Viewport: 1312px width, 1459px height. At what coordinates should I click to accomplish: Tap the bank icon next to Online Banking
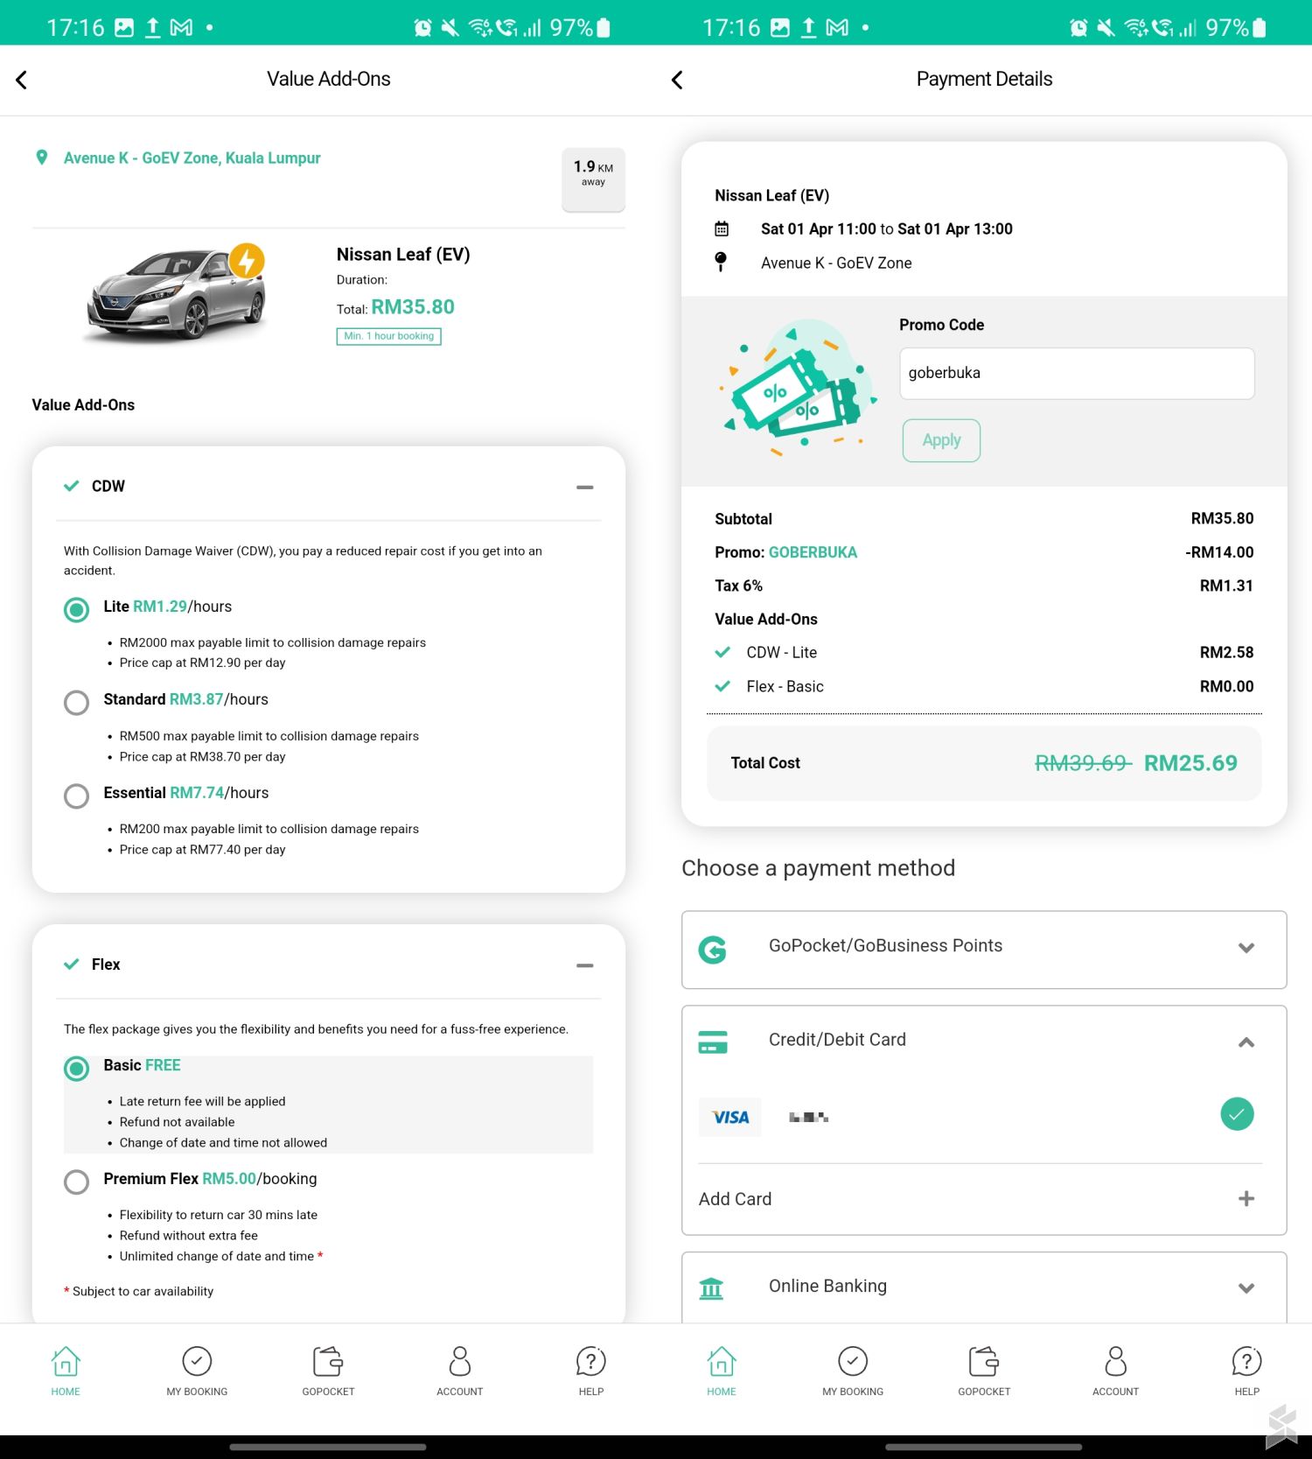711,1287
